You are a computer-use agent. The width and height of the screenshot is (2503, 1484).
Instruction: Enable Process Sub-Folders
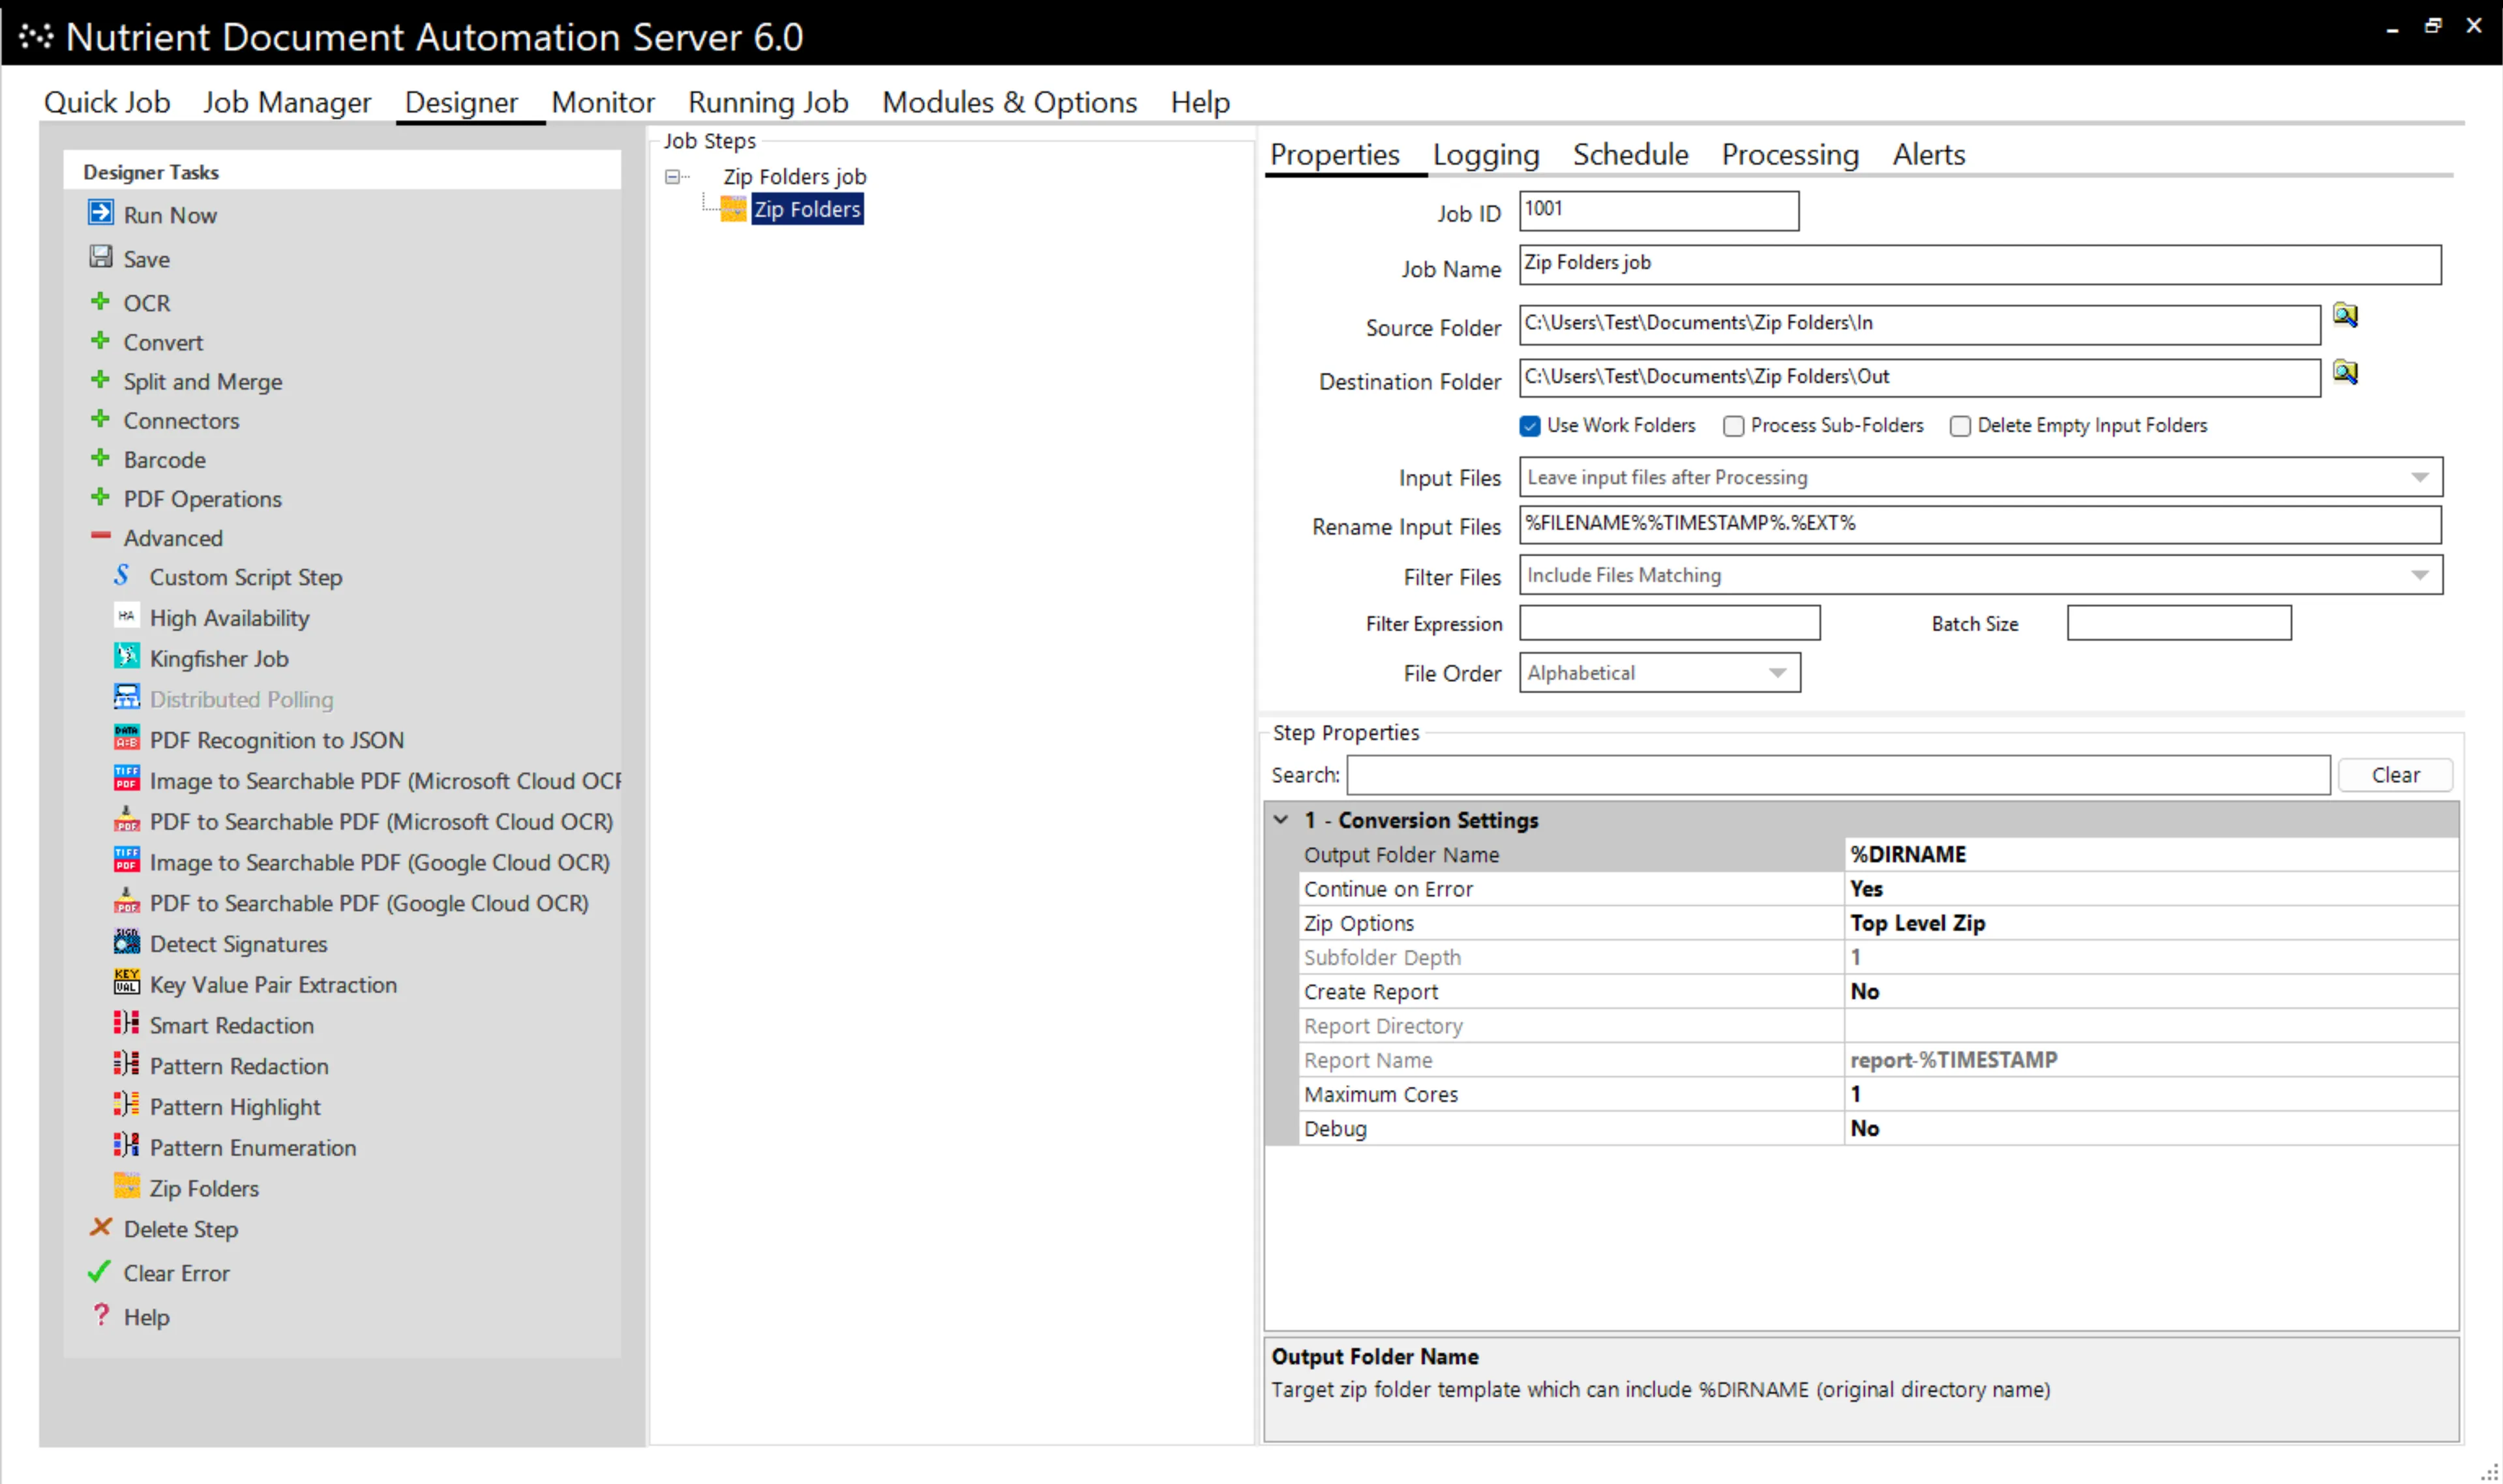tap(1735, 425)
